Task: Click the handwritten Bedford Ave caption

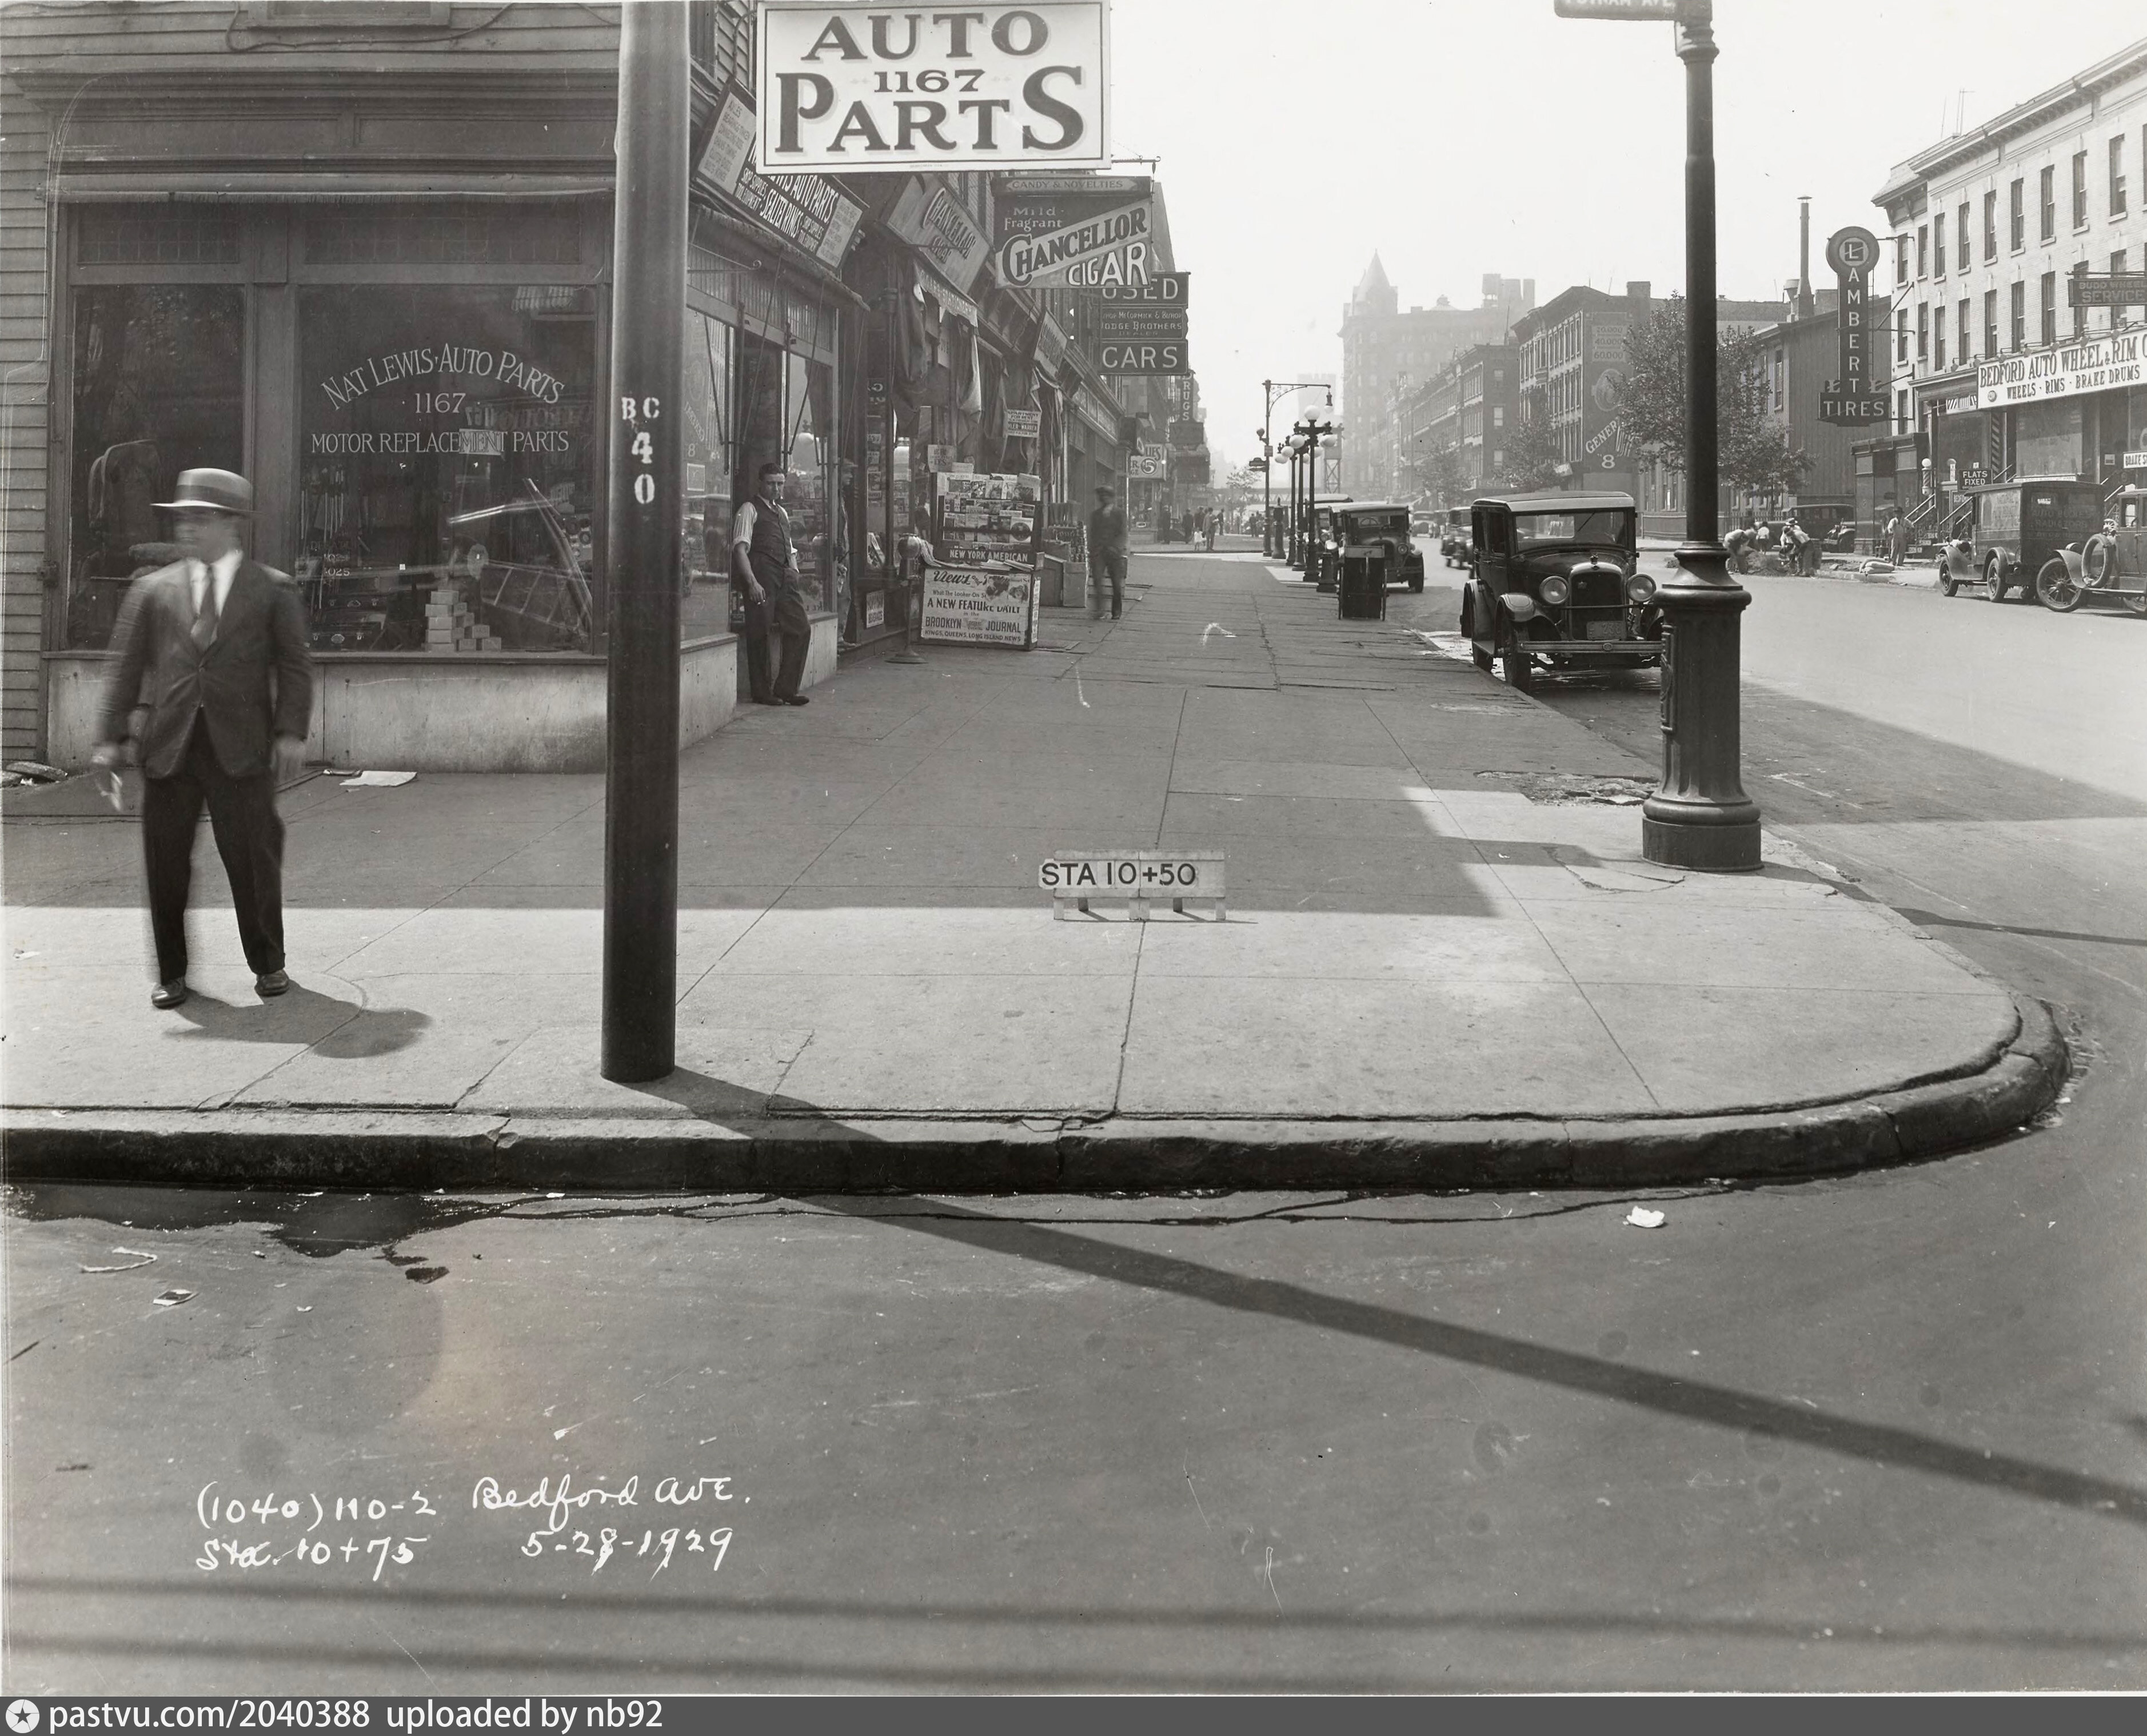Action: pyautogui.click(x=610, y=1497)
